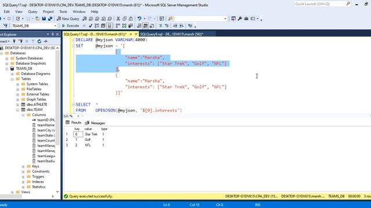This screenshot has width=371, height=208.
Task: Toggle auto-hide pin on Object Explorer
Action: click(x=53, y=34)
